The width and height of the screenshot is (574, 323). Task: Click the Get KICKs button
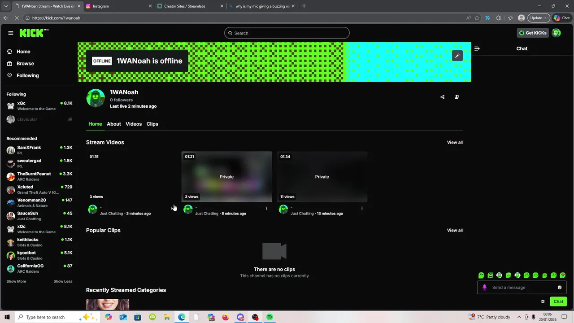tap(533, 33)
